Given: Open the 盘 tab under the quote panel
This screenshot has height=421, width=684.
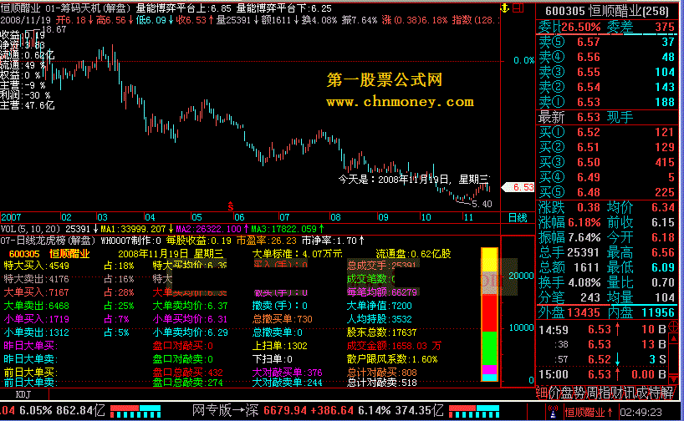Looking at the screenshot, I should tap(567, 393).
